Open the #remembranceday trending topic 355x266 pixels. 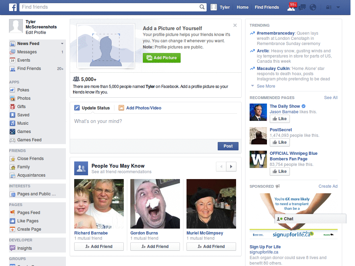[x=276, y=33]
